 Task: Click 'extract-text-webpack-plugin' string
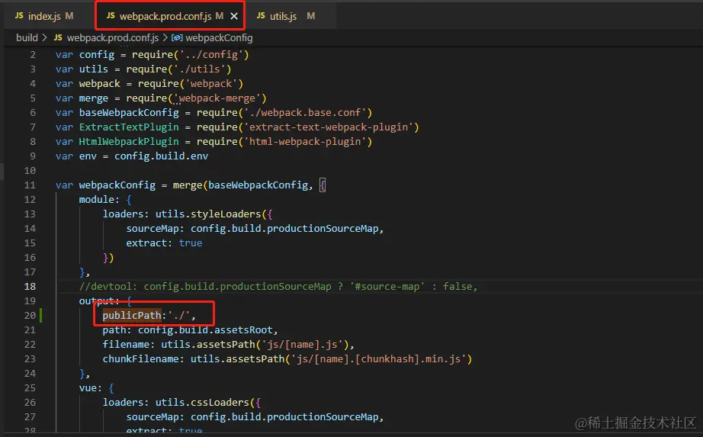click(328, 127)
